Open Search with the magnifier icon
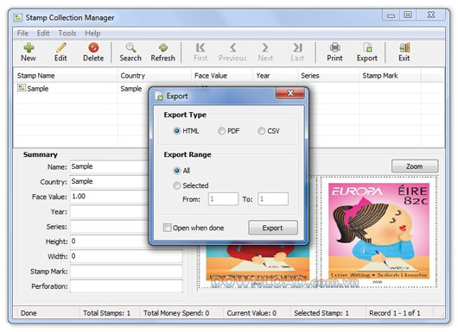 [130, 47]
